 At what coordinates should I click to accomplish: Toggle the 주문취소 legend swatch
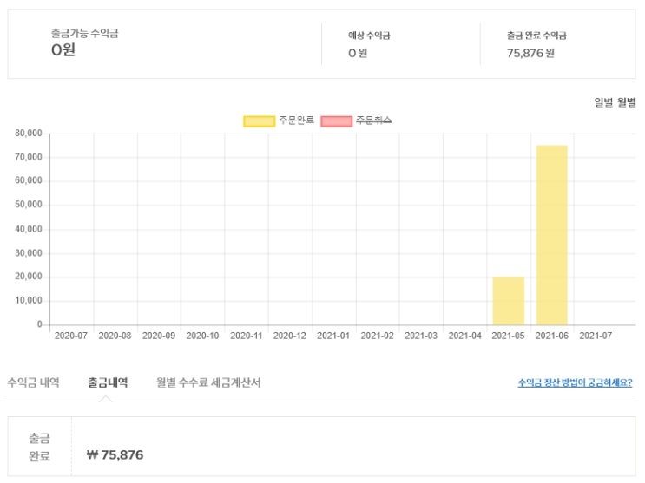pyautogui.click(x=337, y=121)
